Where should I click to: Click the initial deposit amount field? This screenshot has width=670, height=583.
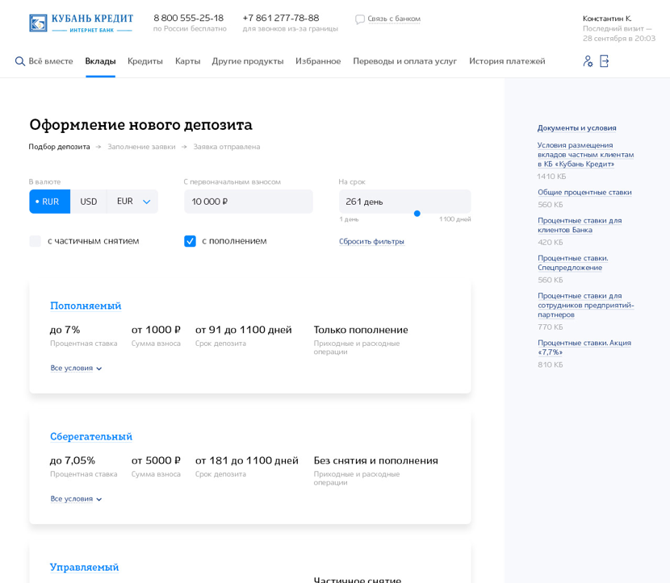coord(248,202)
